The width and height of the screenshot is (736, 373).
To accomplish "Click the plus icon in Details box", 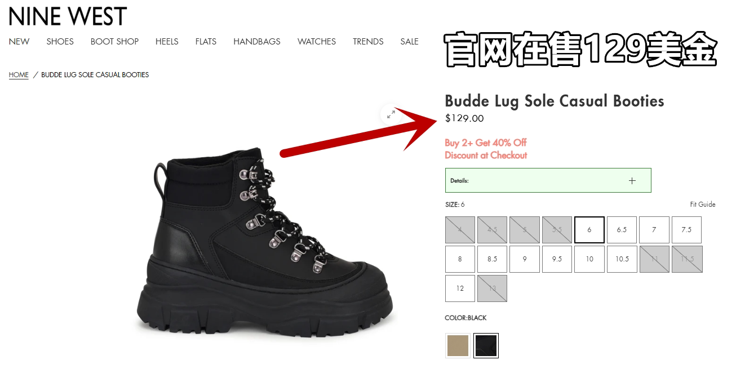I will coord(632,181).
